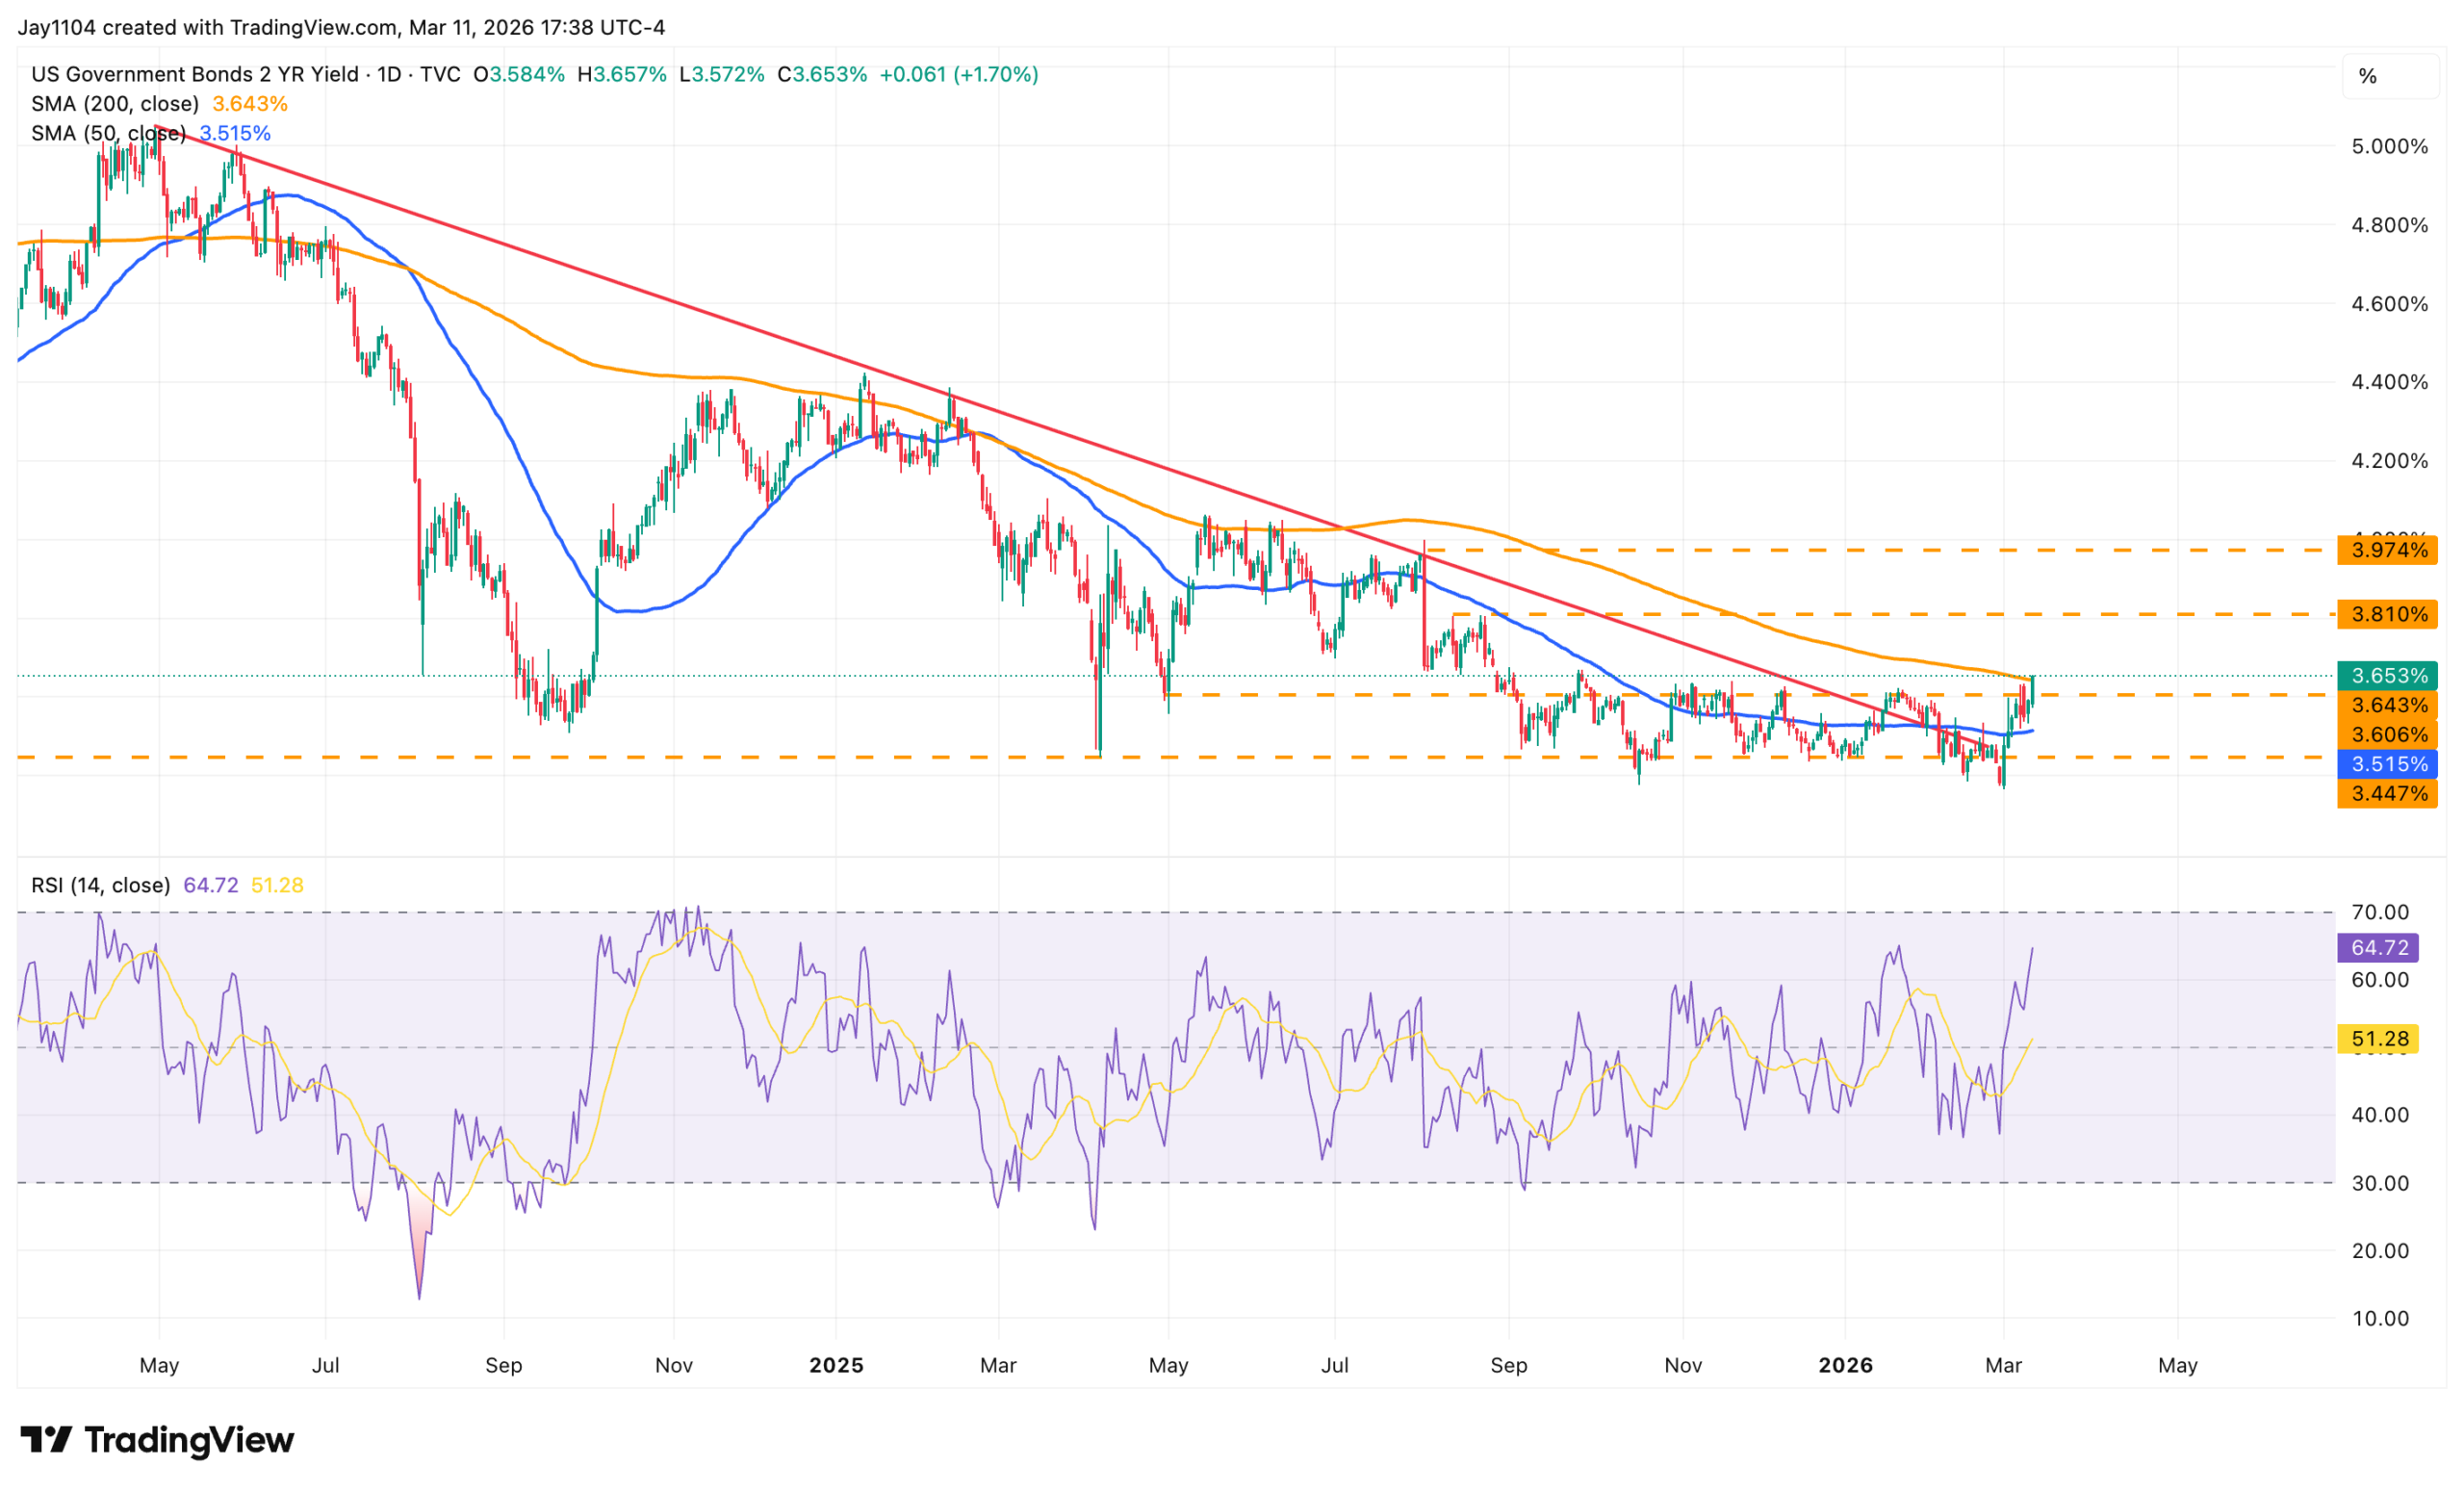The image size is (2464, 1492).
Task: Click the RSI (14, close) indicator legend
Action: point(100,885)
